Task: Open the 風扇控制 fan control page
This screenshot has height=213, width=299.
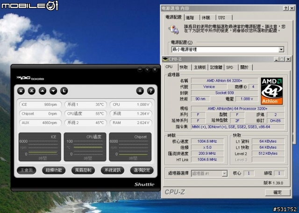Action: 83,170
